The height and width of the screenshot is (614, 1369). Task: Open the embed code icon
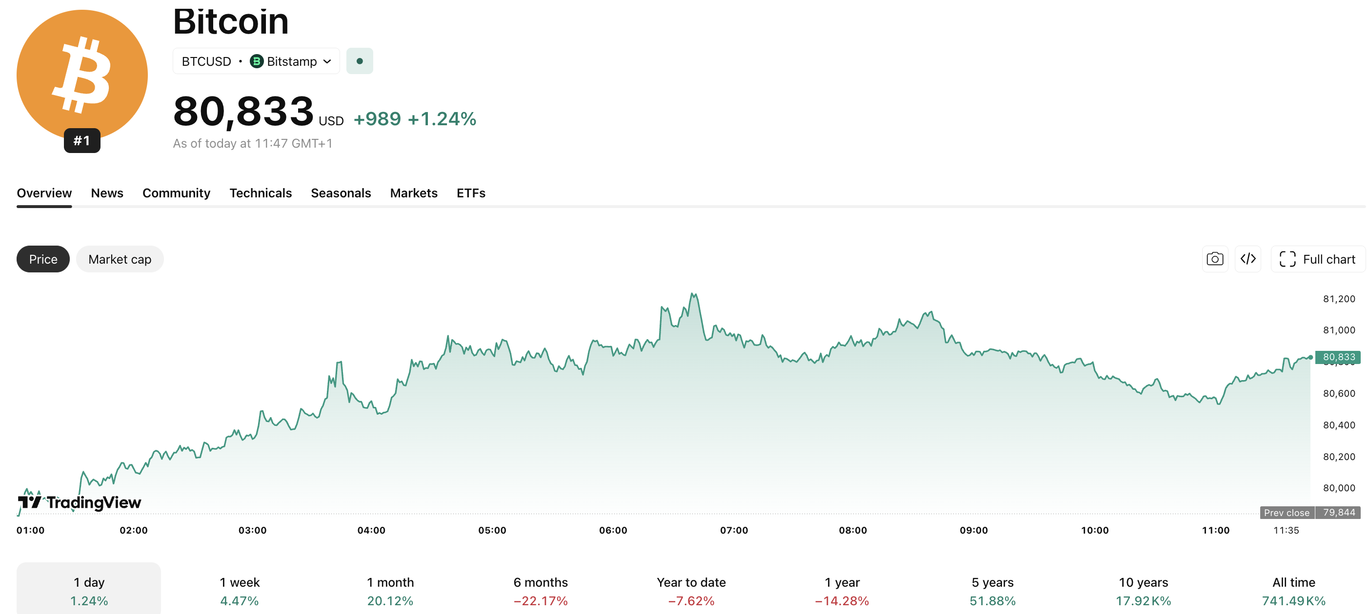[1248, 259]
